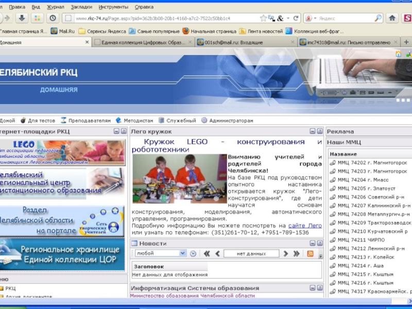Open the History clock icon in toolbar

coord(53,18)
